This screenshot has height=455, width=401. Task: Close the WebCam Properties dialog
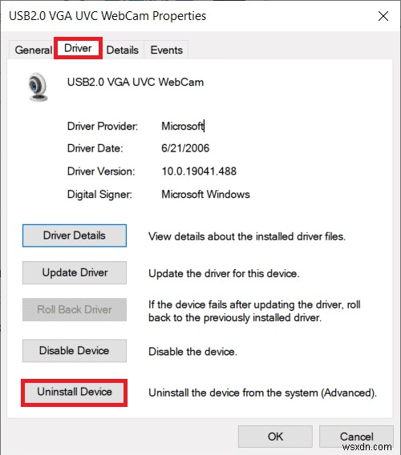pos(383,16)
